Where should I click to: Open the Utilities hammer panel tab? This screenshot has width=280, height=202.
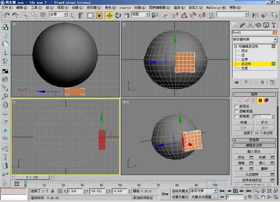pos(274,25)
